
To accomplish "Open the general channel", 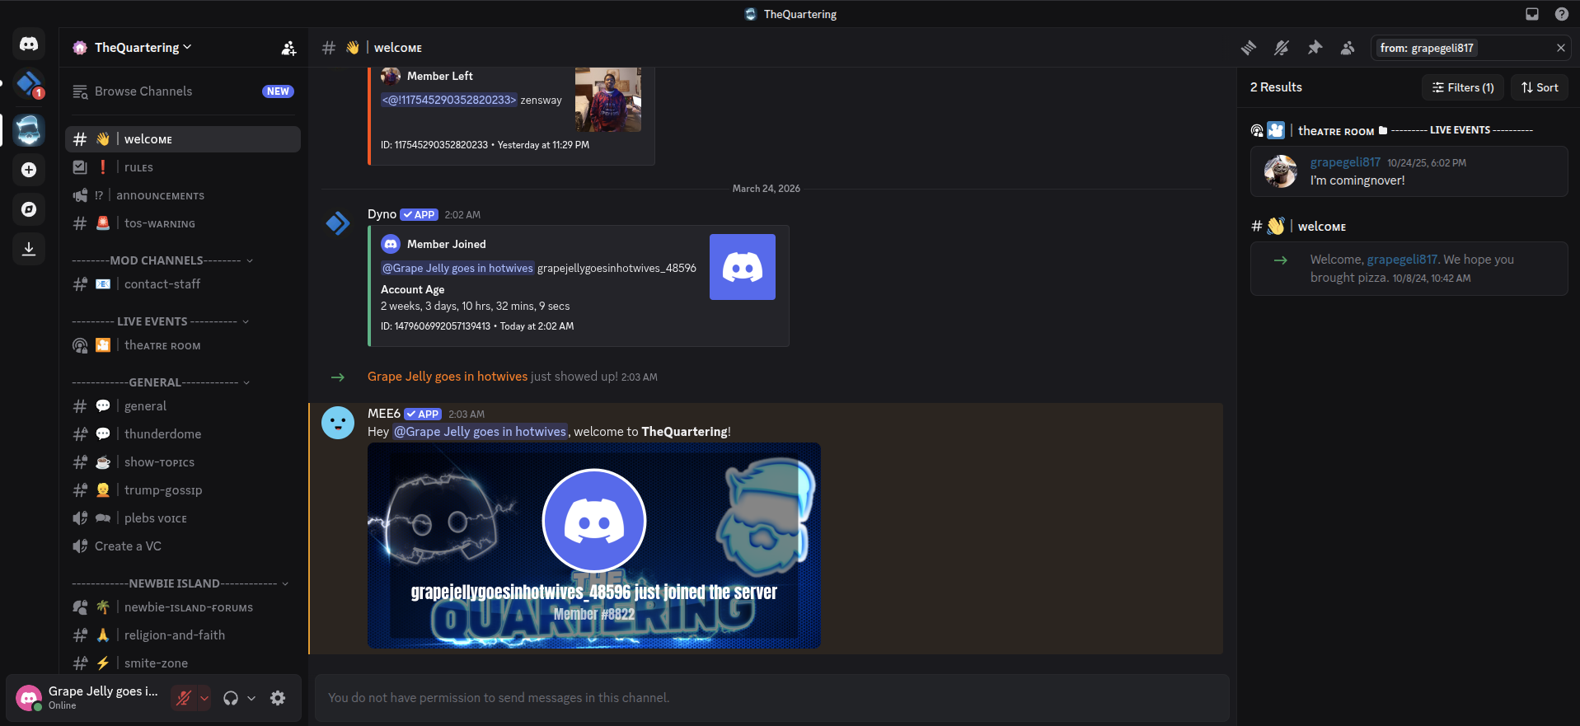I will [183, 406].
